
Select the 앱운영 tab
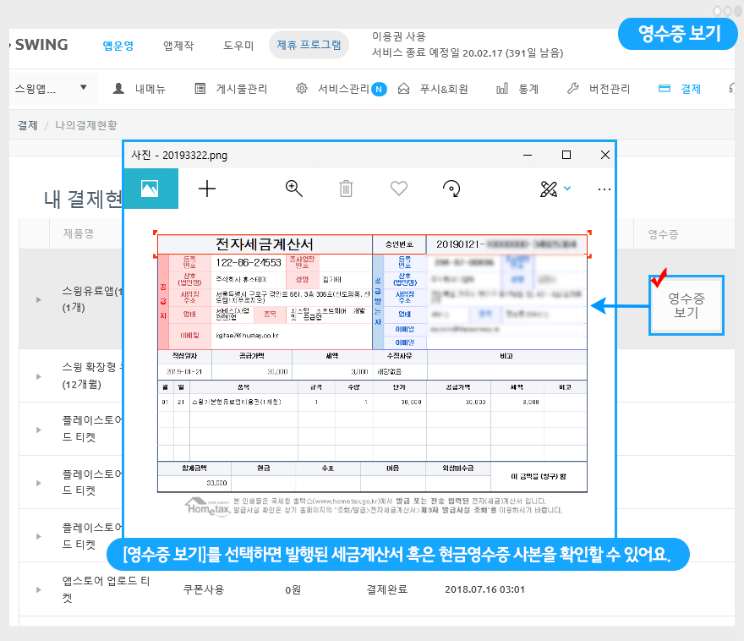pos(118,46)
